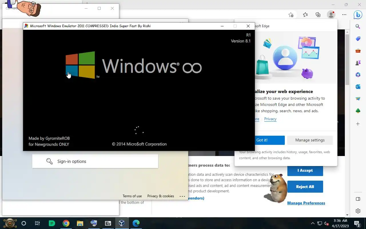Add a sidebar app with plus icon
The width and height of the screenshot is (366, 229).
point(358,124)
